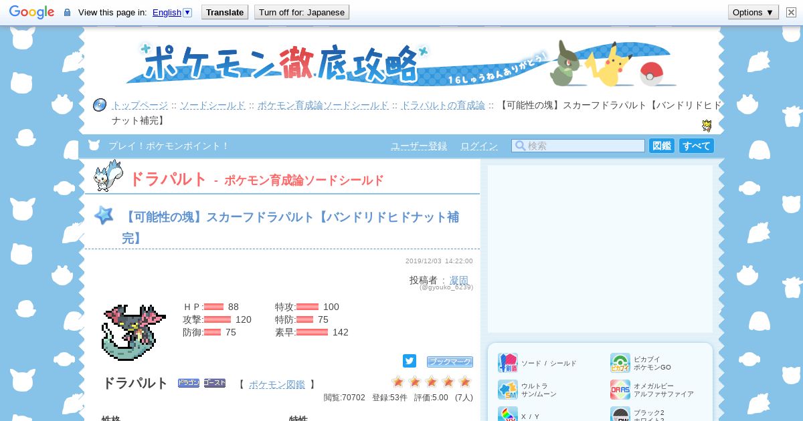Click the Translate button
This screenshot has width=803, height=421.
pyautogui.click(x=225, y=12)
